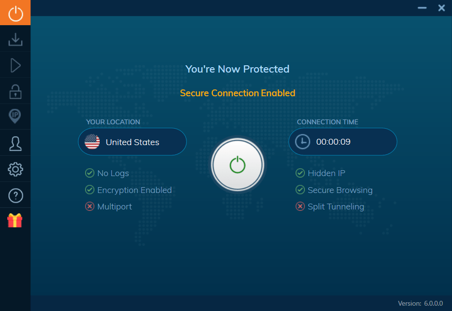Click the Version 6.0.0.0 label
This screenshot has height=311, width=452.
[x=420, y=303]
